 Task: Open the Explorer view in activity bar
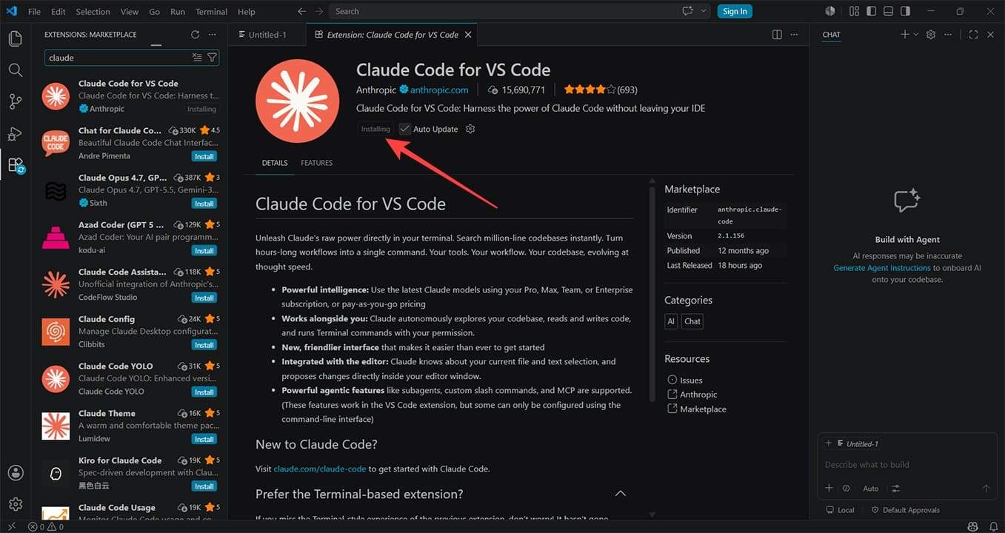[x=16, y=39]
